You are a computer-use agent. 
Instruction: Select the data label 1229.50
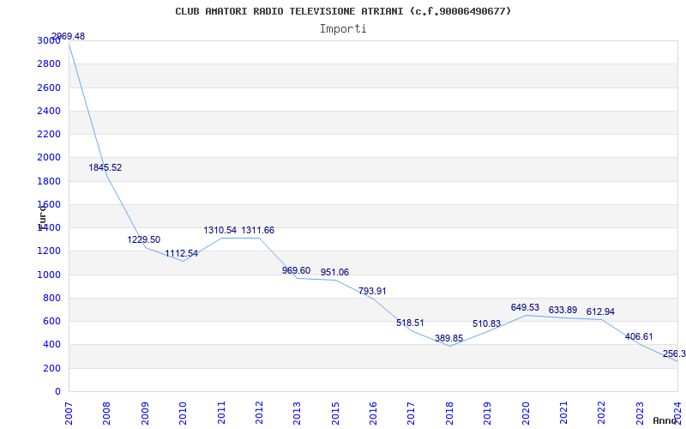pos(144,240)
